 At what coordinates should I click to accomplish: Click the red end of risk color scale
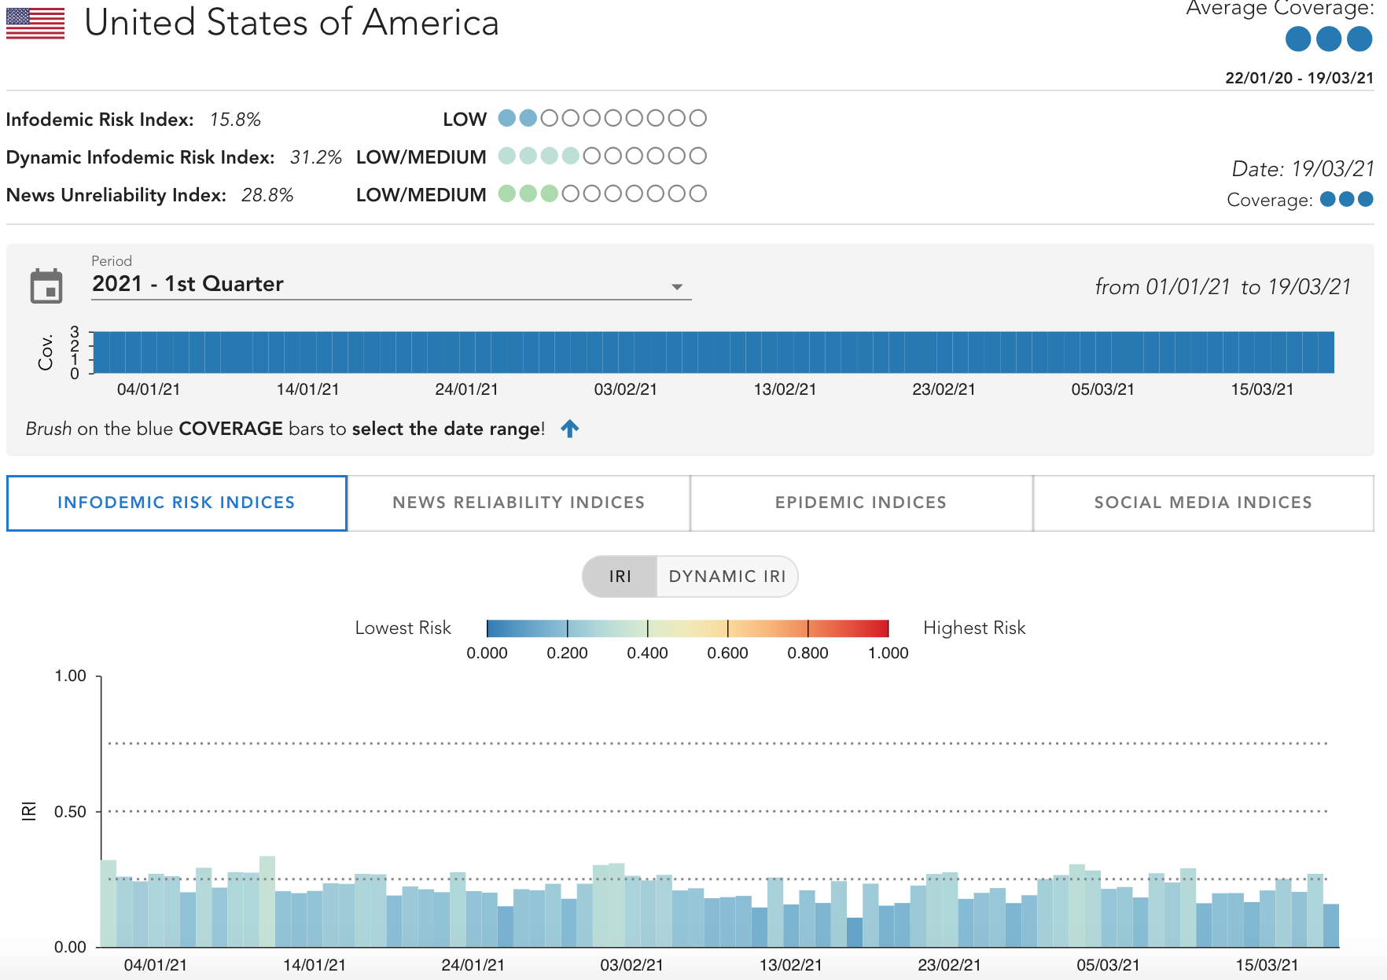880,628
